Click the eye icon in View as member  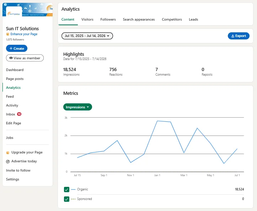click(11, 58)
